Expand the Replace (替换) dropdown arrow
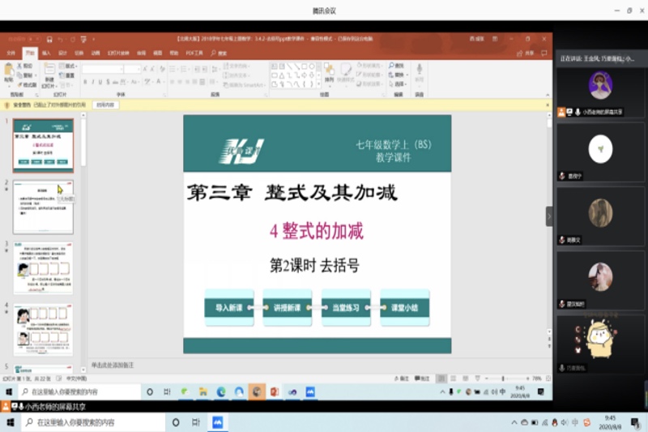Viewport: 648px width, 432px height. point(407,75)
